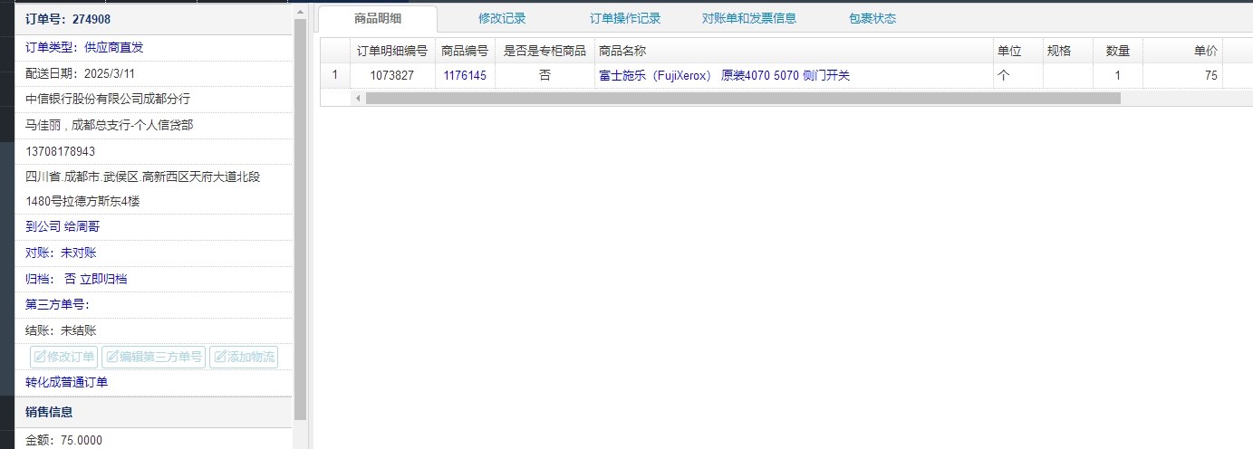Click the 编辑第三方单号 button

tap(154, 357)
